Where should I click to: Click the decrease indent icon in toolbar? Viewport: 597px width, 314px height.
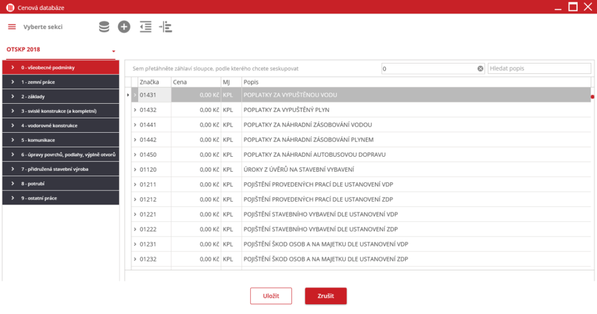(x=145, y=27)
